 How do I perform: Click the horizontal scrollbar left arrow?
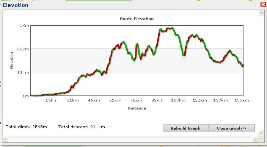[6, 139]
